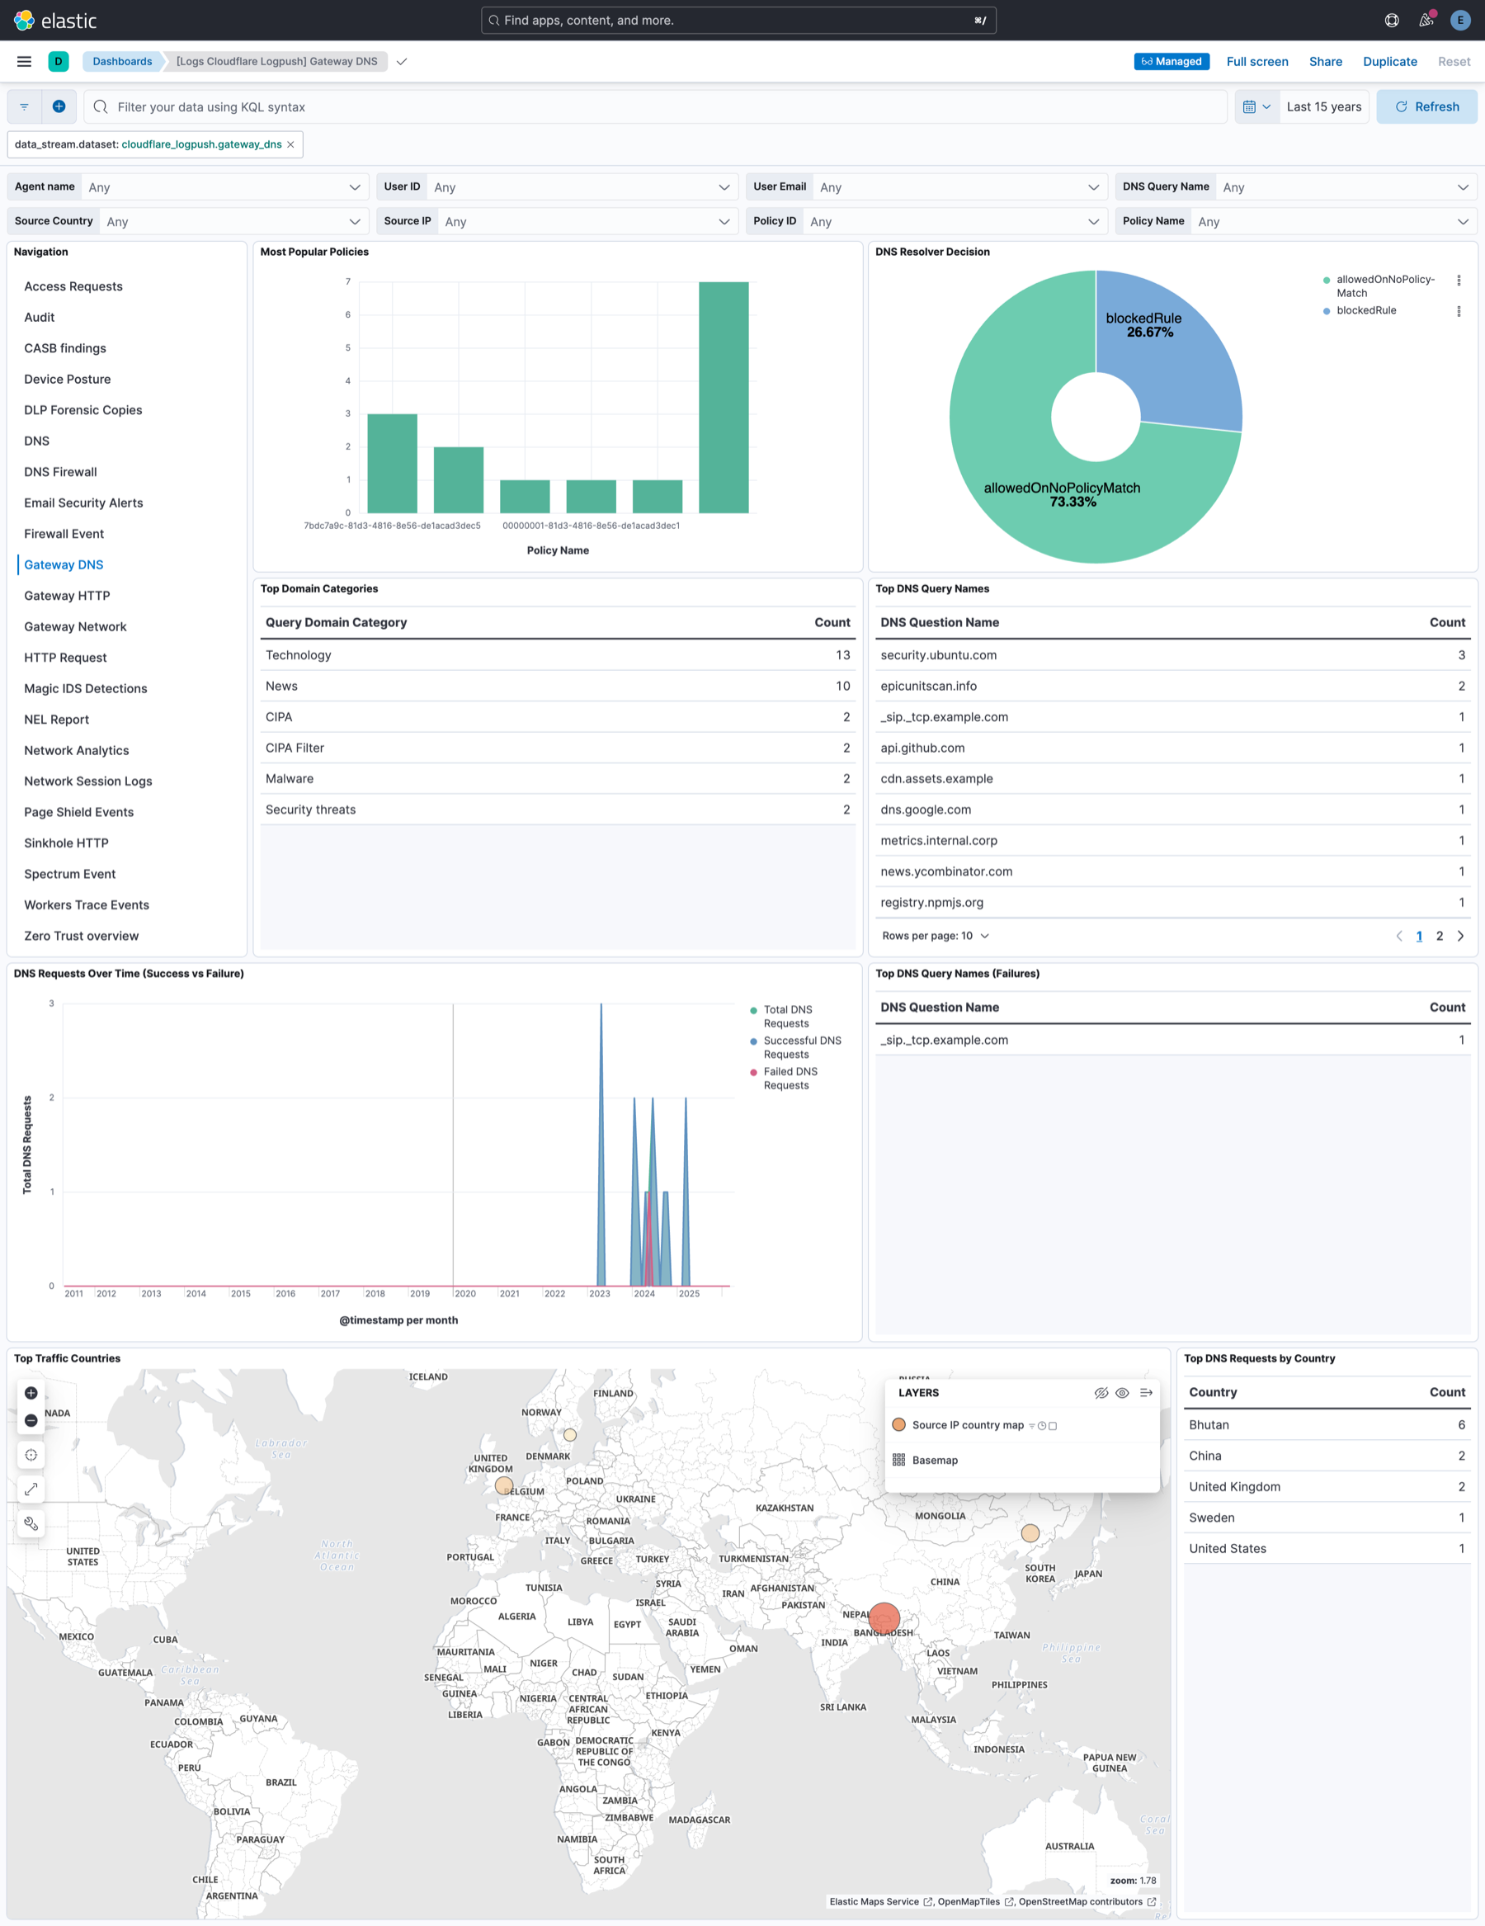Image resolution: width=1485 pixels, height=1926 pixels.
Task: Show all map layers
Action: (x=1122, y=1394)
